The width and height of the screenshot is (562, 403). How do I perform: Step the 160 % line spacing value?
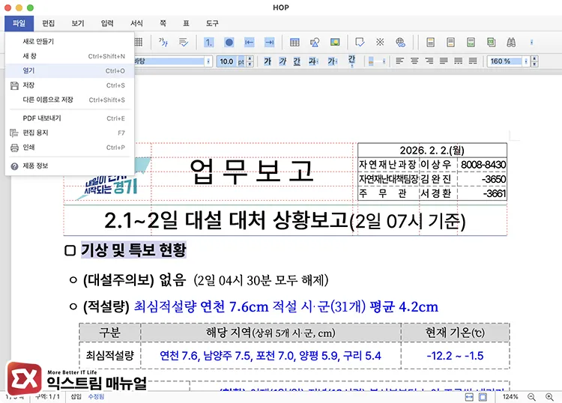534,61
